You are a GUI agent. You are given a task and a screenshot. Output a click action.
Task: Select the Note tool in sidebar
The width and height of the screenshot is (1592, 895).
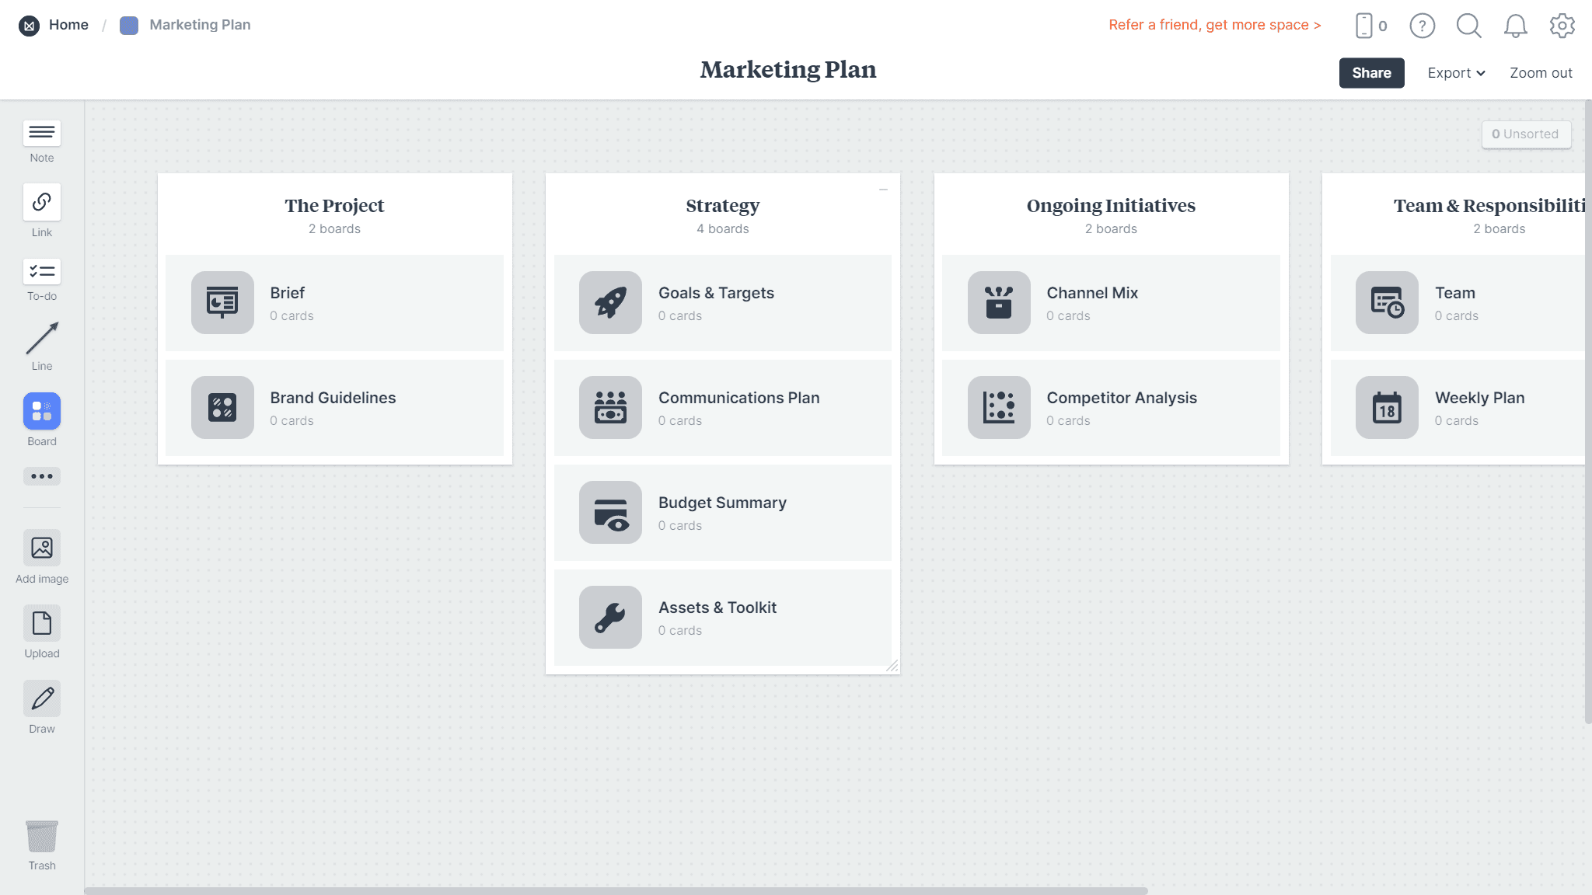pos(42,134)
